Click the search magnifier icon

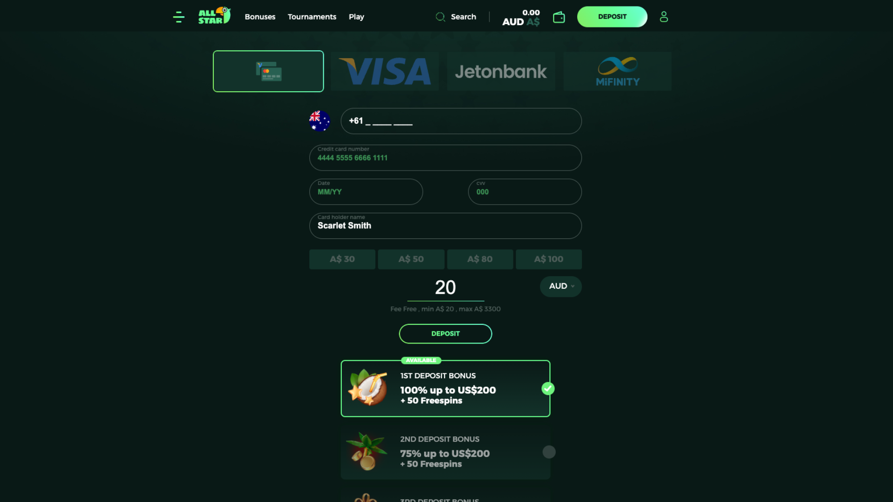click(x=440, y=17)
